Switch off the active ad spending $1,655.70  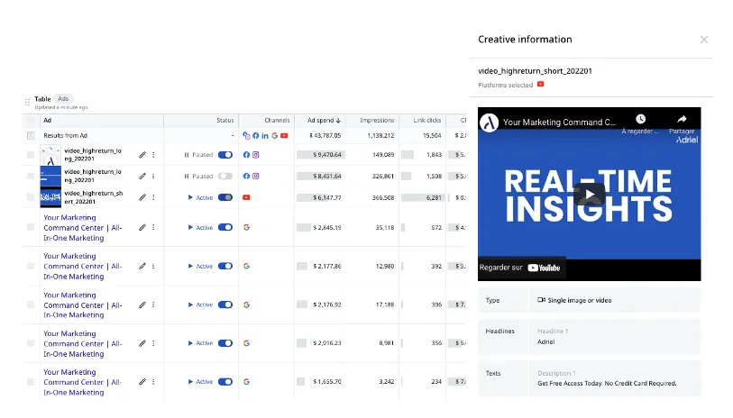pyautogui.click(x=225, y=382)
